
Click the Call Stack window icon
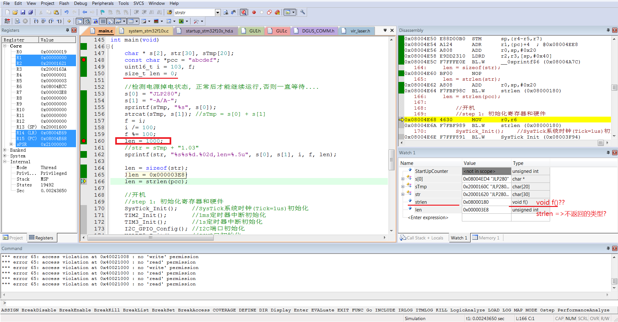(110, 21)
